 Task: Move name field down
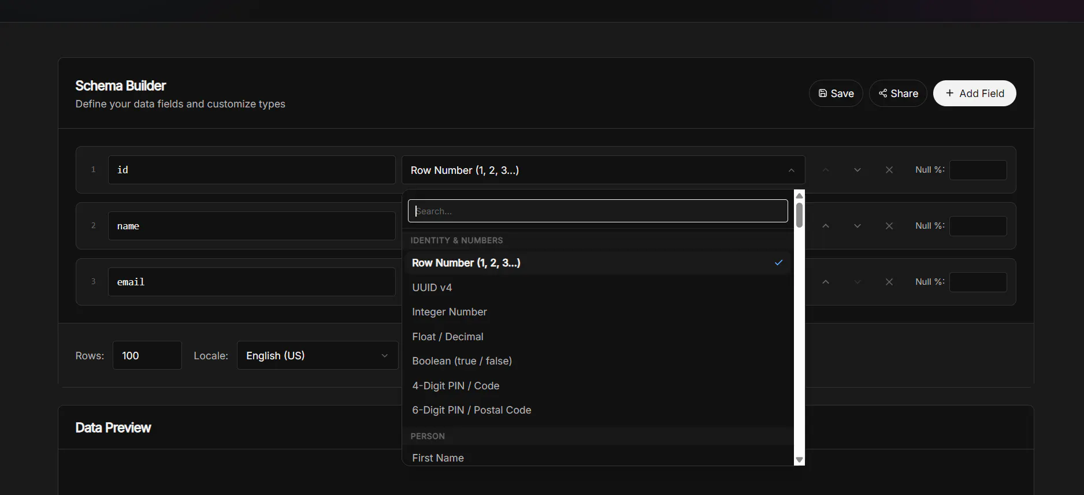(x=857, y=226)
